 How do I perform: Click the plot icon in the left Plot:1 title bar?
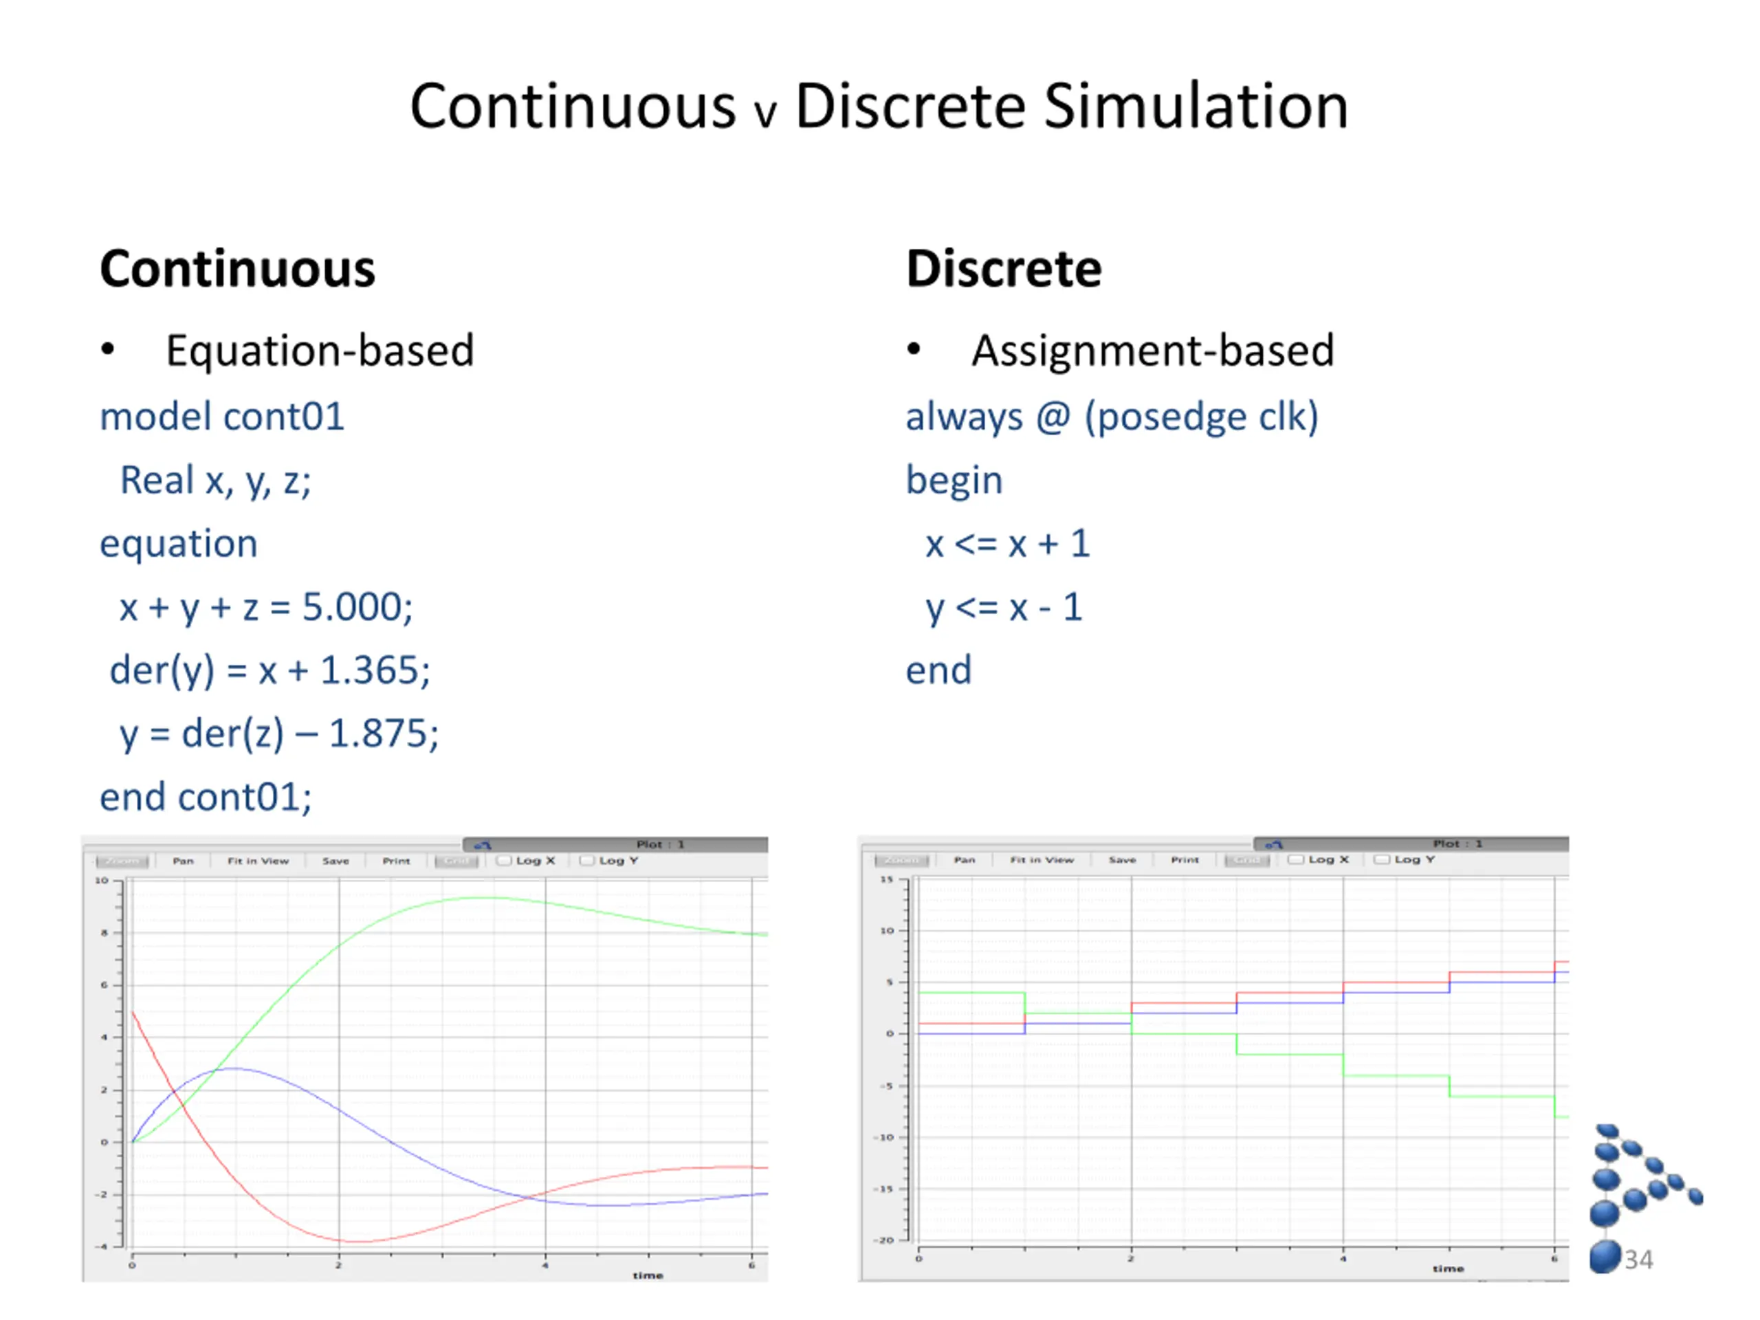click(483, 845)
